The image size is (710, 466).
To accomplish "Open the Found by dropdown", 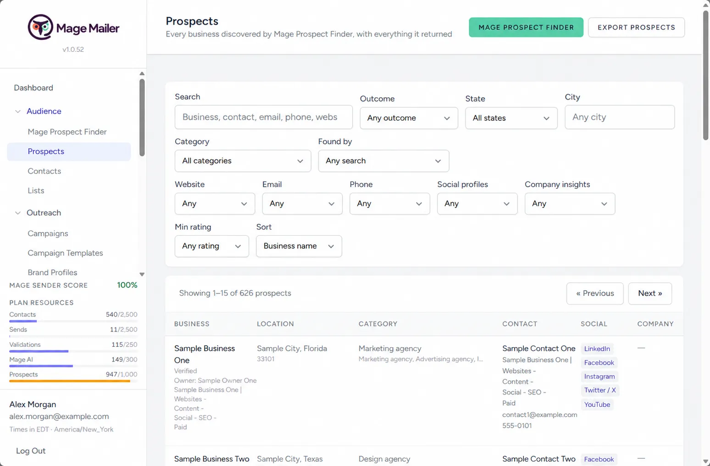I will (383, 161).
